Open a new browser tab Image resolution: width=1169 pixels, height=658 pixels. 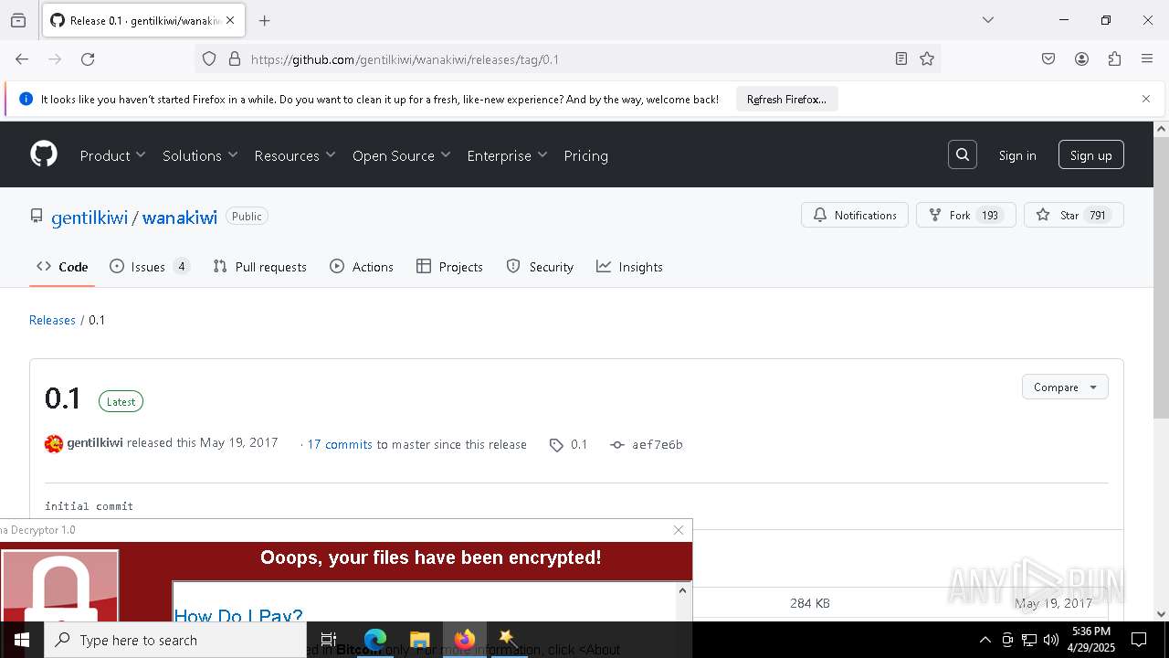point(265,20)
